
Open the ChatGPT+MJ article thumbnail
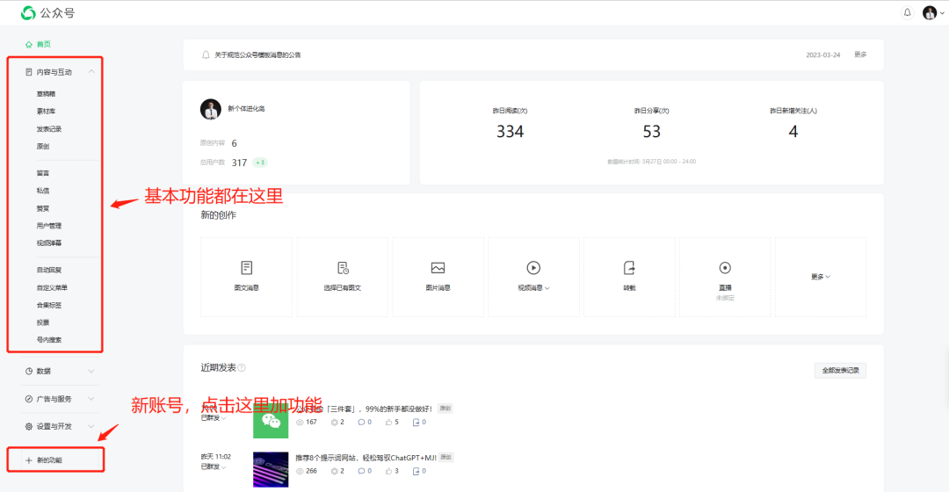(271, 469)
